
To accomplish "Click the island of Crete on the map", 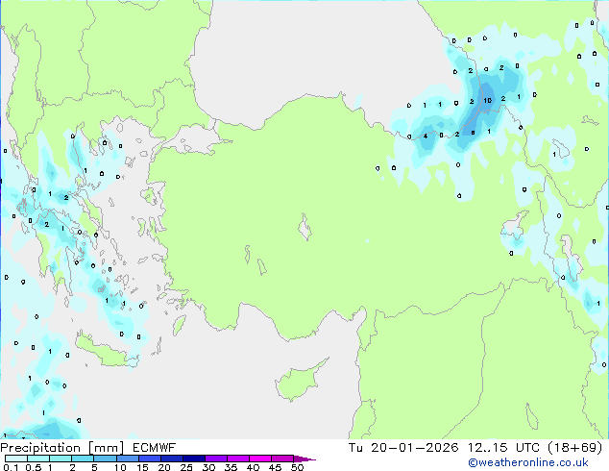I will [105, 350].
